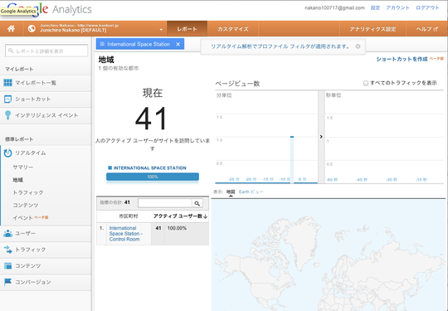Click the トラフィック arrows icon in standard reports
The height and width of the screenshot is (311, 448).
click(x=7, y=250)
